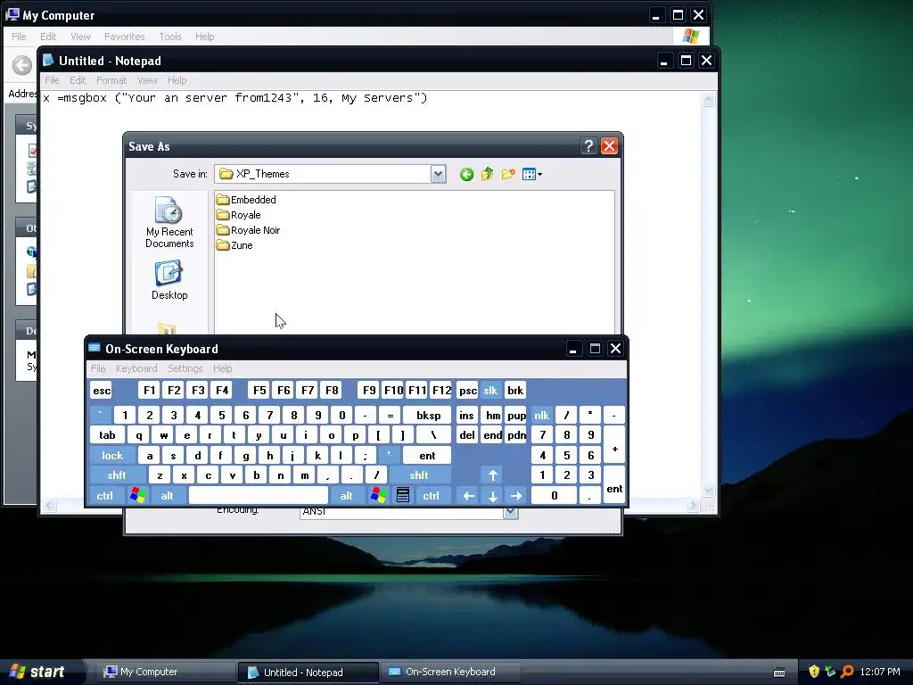Image resolution: width=913 pixels, height=685 pixels.
Task: Open the Embedded folder
Action: click(x=246, y=200)
